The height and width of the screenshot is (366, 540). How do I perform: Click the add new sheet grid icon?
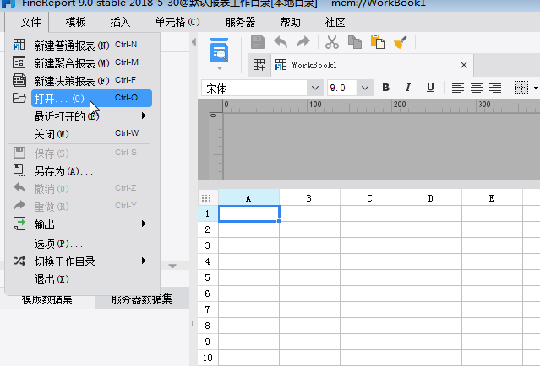click(259, 65)
